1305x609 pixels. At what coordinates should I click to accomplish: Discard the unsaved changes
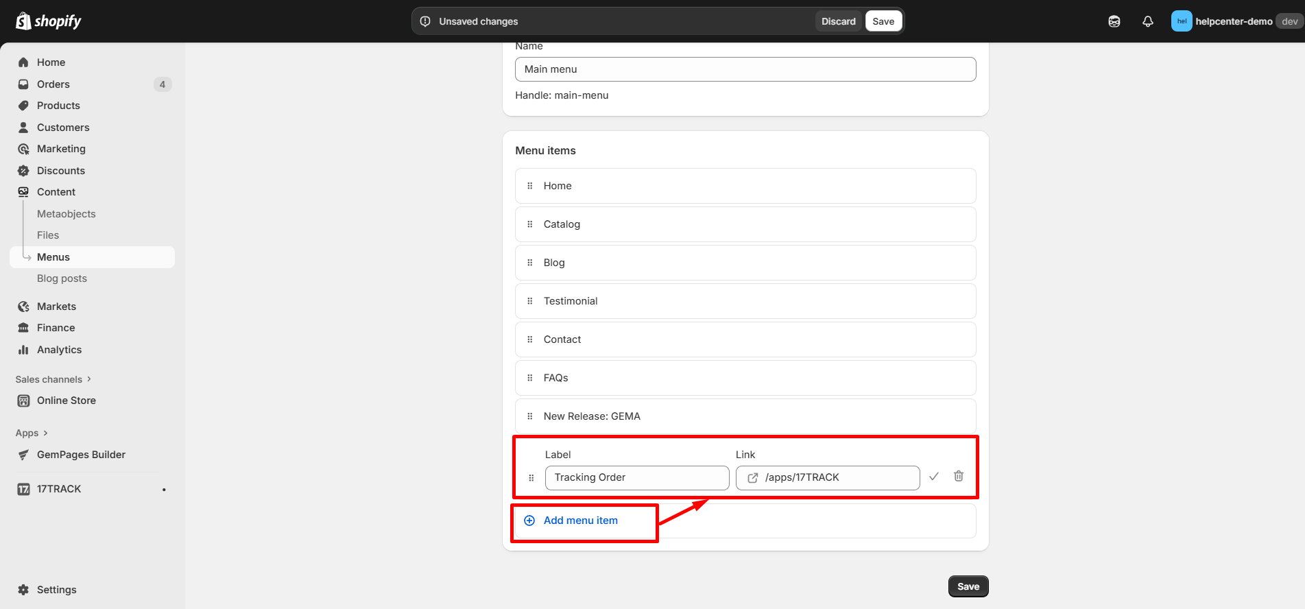(838, 21)
